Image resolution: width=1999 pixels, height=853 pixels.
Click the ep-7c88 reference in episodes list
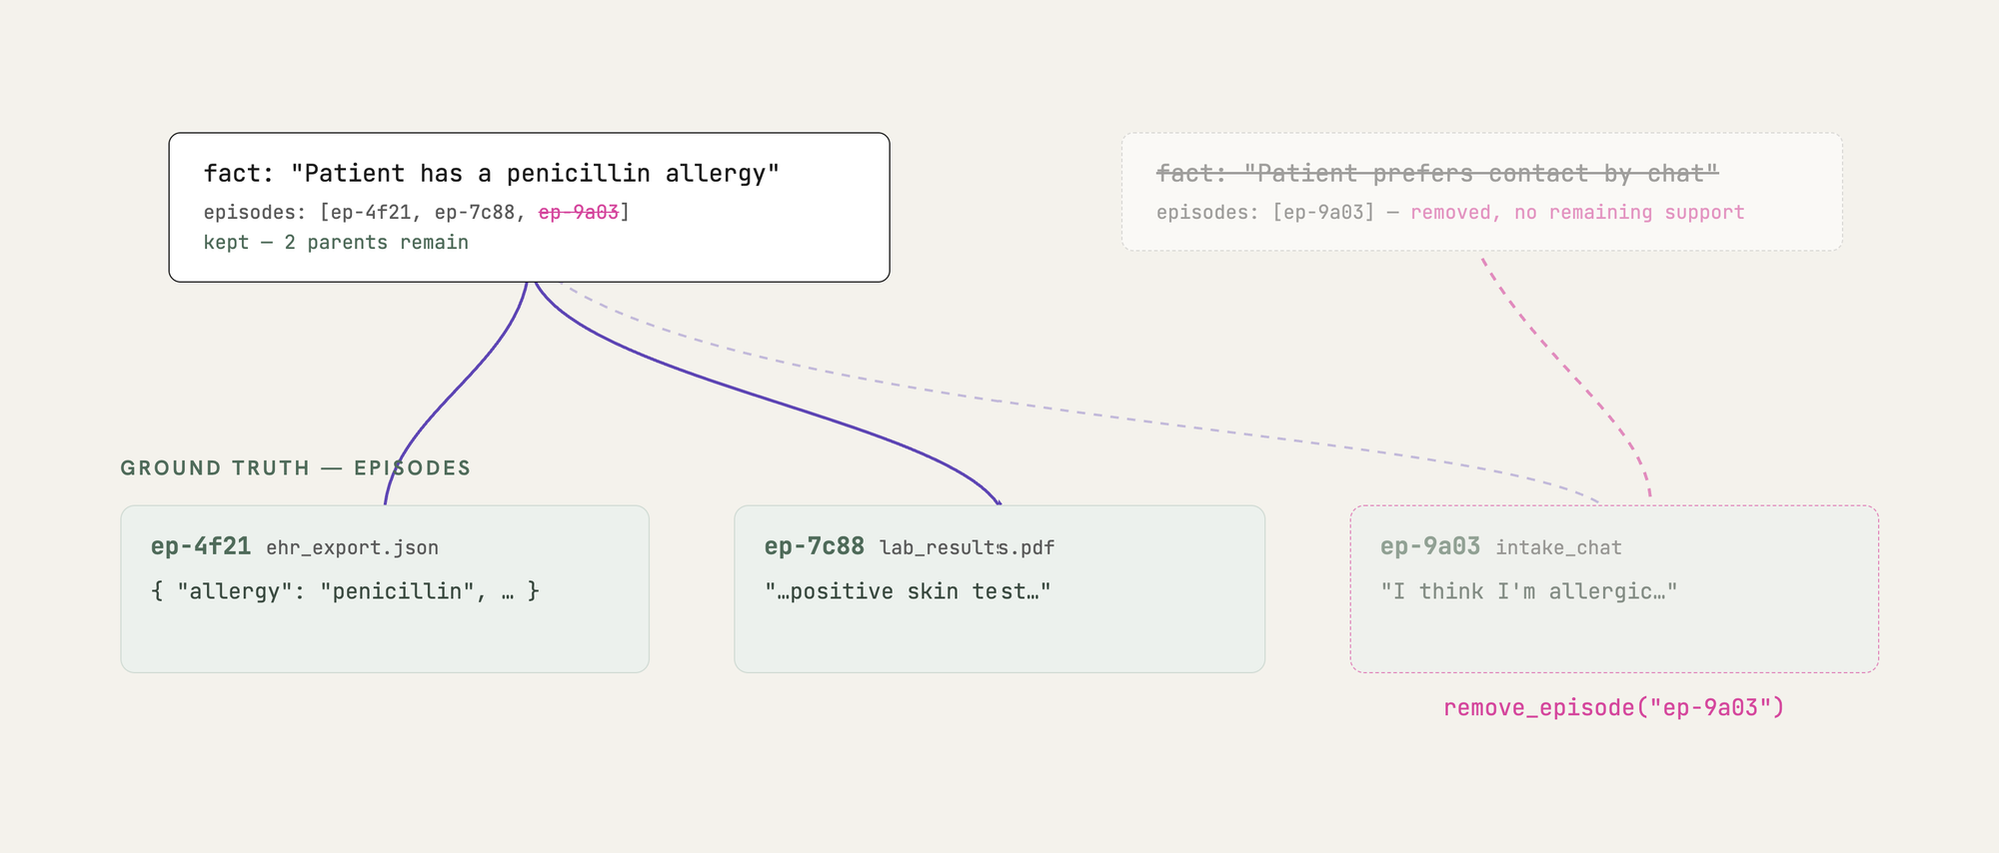tap(475, 212)
